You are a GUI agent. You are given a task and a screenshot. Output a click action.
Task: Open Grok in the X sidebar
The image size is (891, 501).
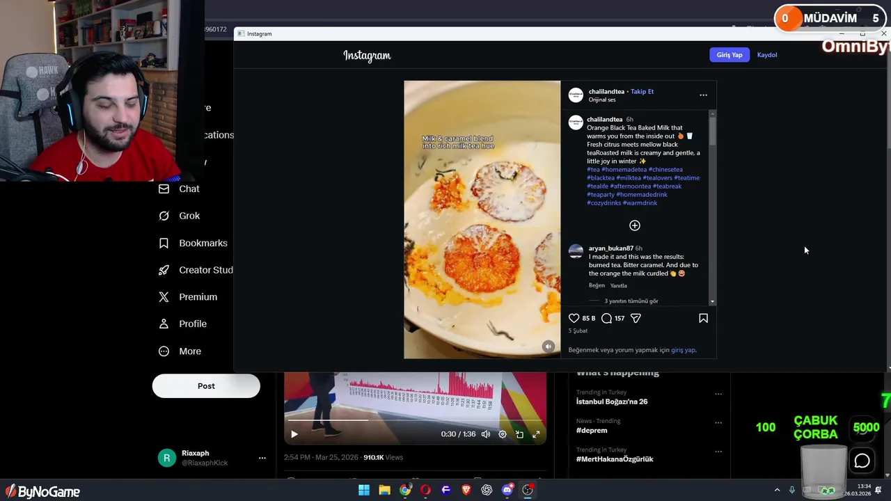click(x=180, y=216)
